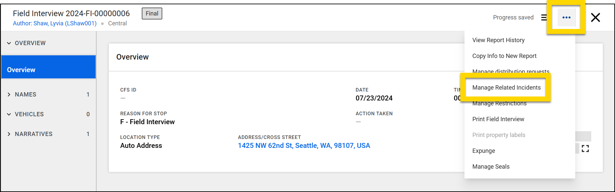615x192 pixels.
Task: Choose View Report History
Action: pos(498,40)
